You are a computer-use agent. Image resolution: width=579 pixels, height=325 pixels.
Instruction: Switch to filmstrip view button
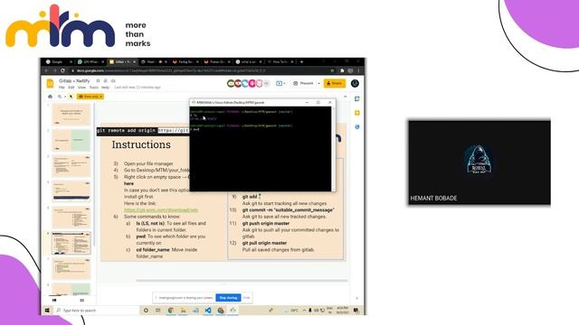pyautogui.click(x=54, y=301)
